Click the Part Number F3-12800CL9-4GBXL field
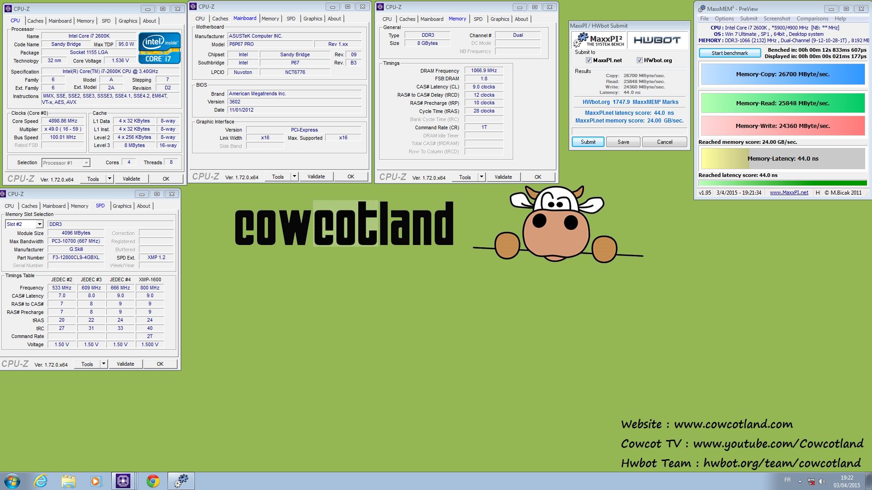The width and height of the screenshot is (872, 490). 76,257
